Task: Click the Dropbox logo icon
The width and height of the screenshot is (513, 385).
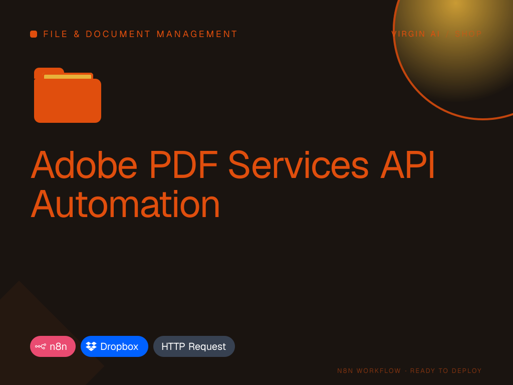Action: click(91, 346)
